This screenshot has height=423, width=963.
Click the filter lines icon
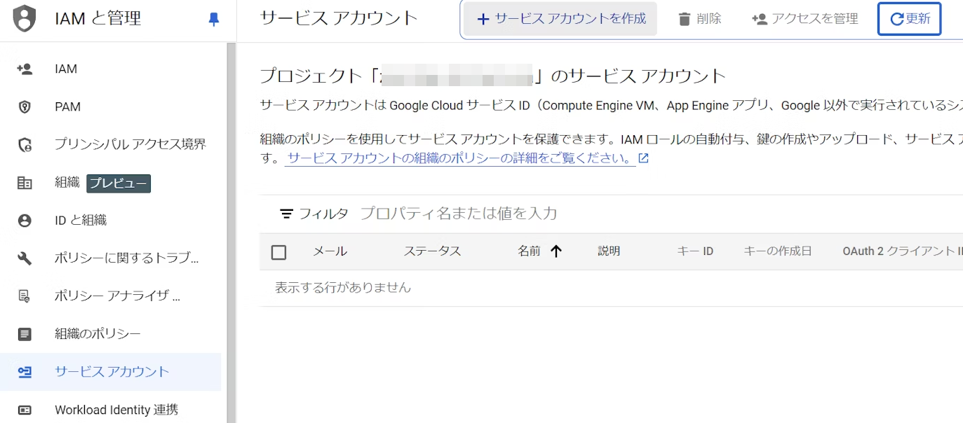pos(286,214)
